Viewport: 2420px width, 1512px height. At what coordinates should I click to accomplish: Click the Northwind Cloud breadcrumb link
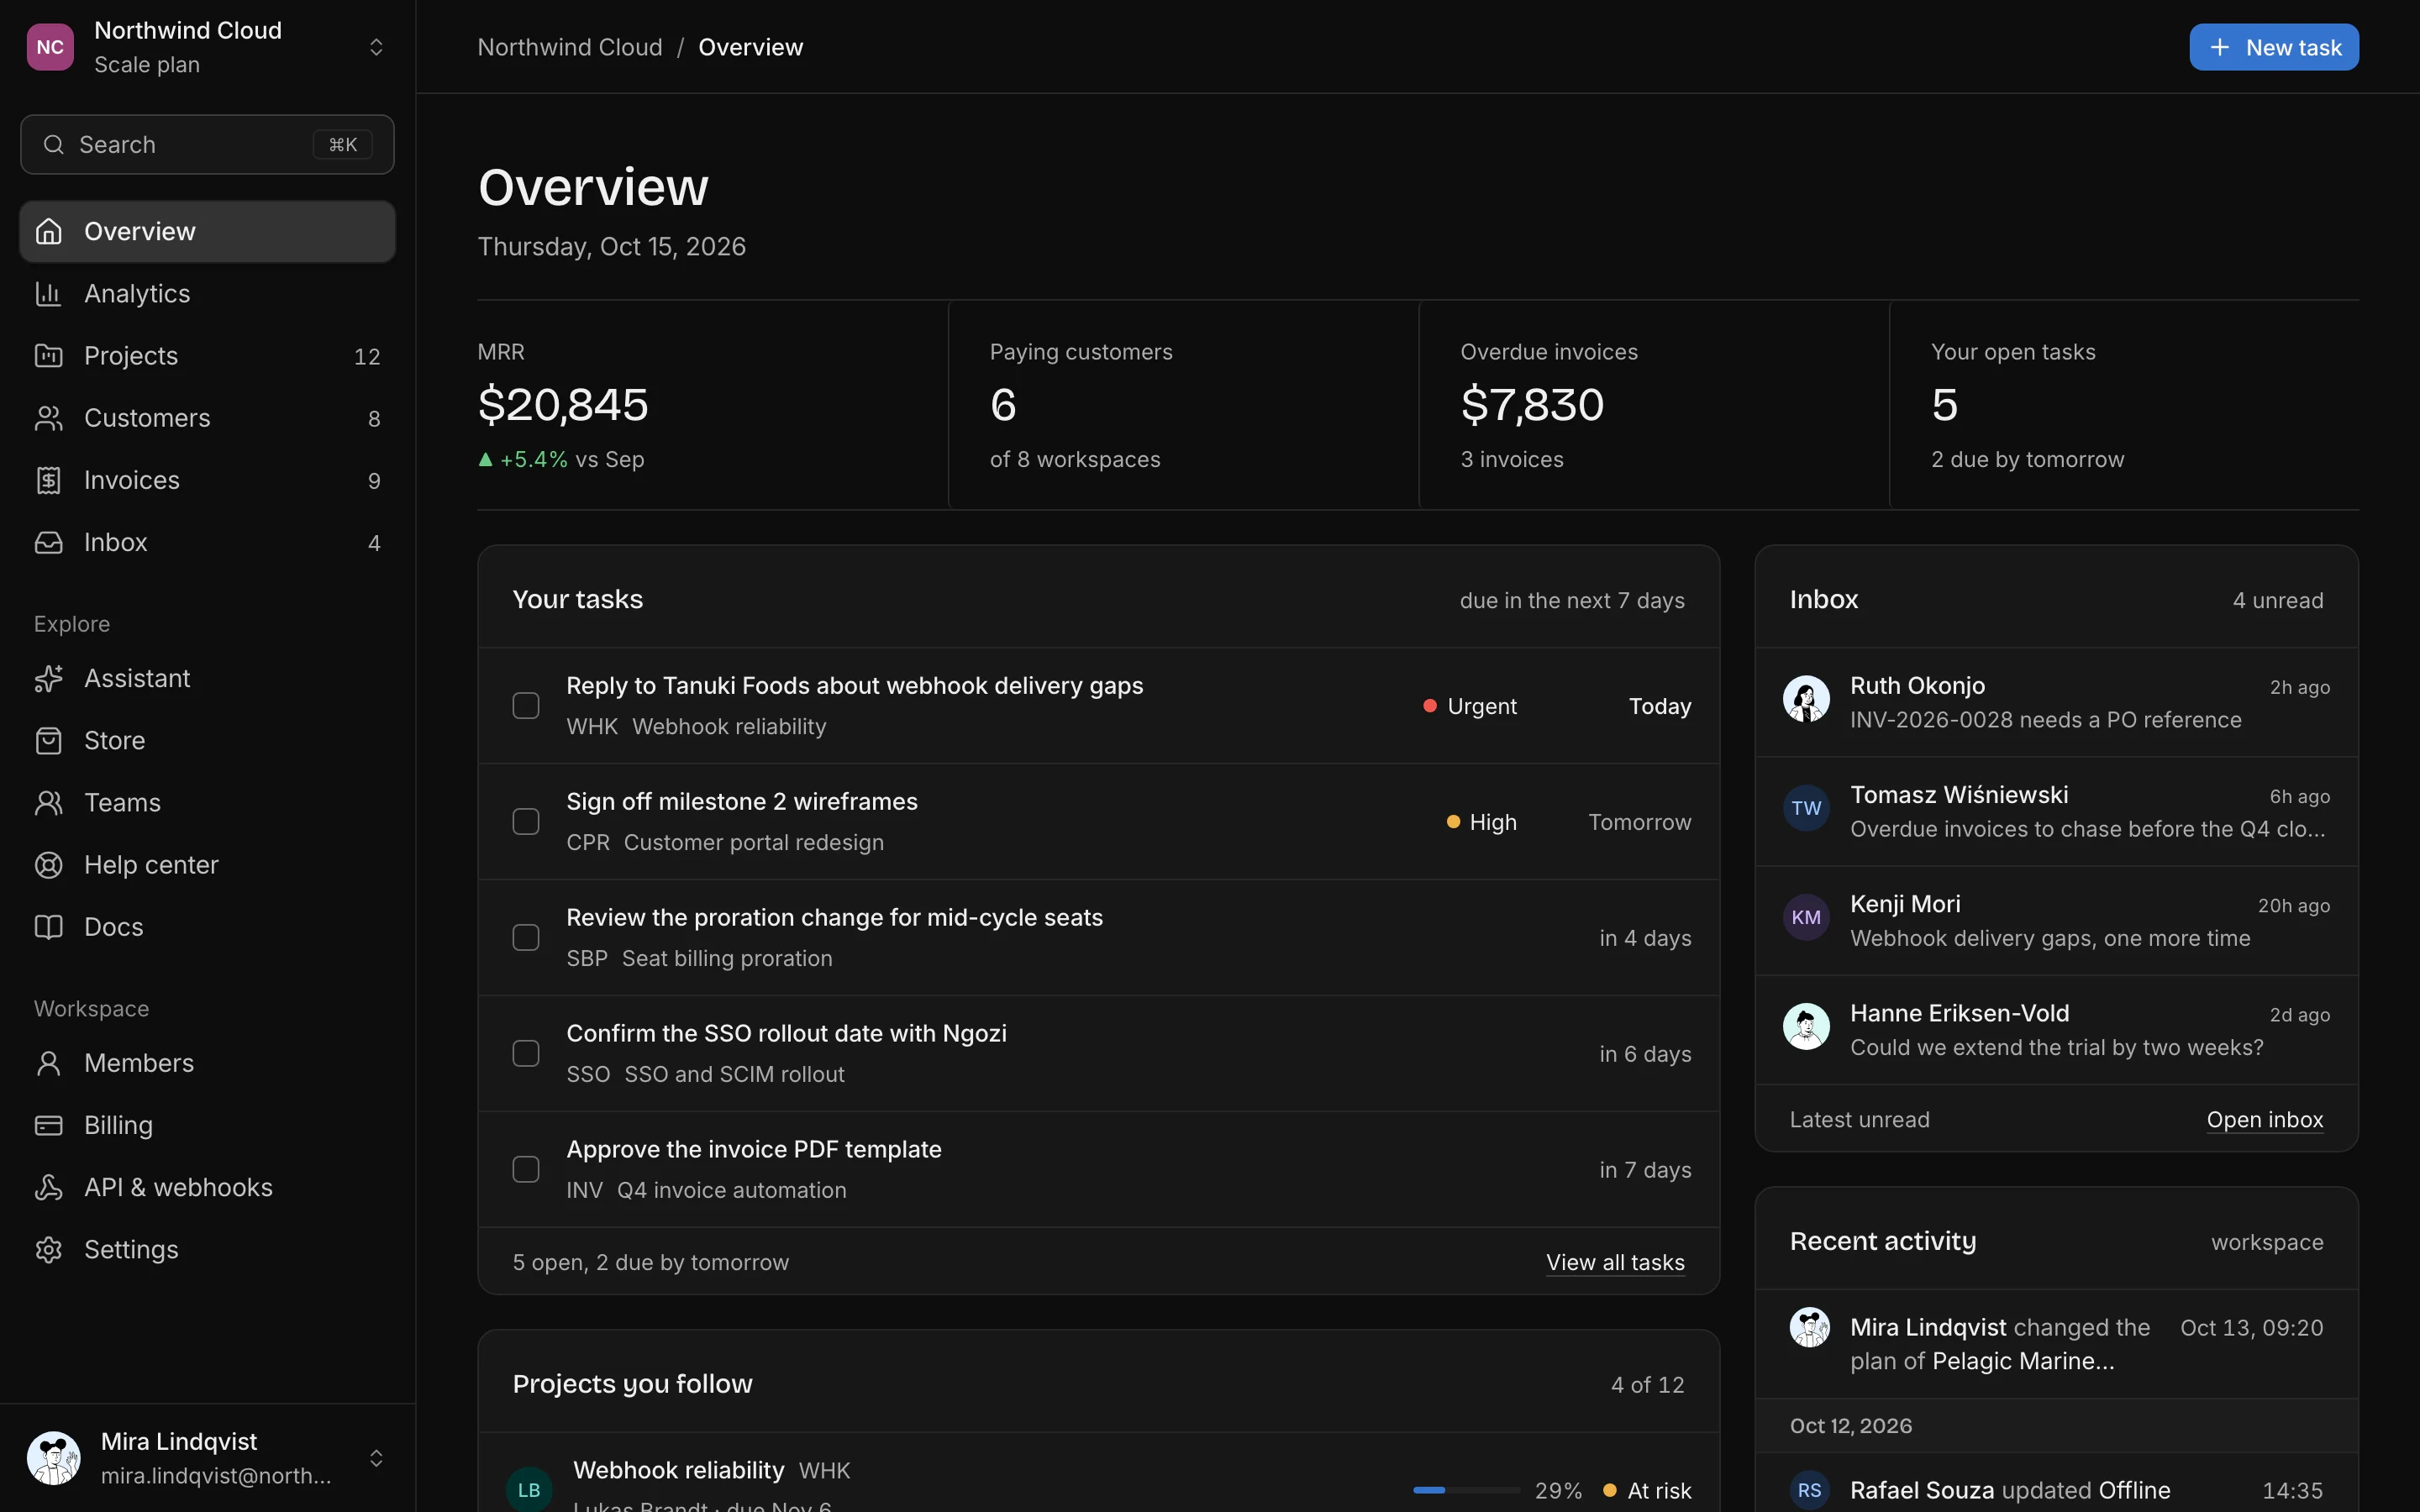(570, 47)
